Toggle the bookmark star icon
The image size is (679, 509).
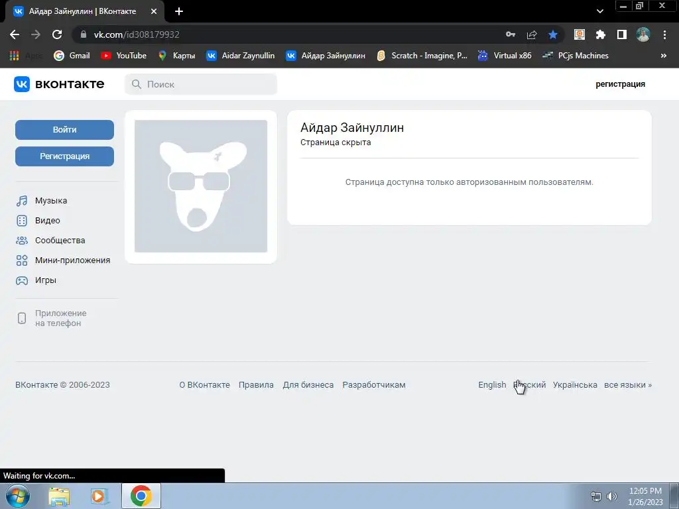(x=553, y=34)
